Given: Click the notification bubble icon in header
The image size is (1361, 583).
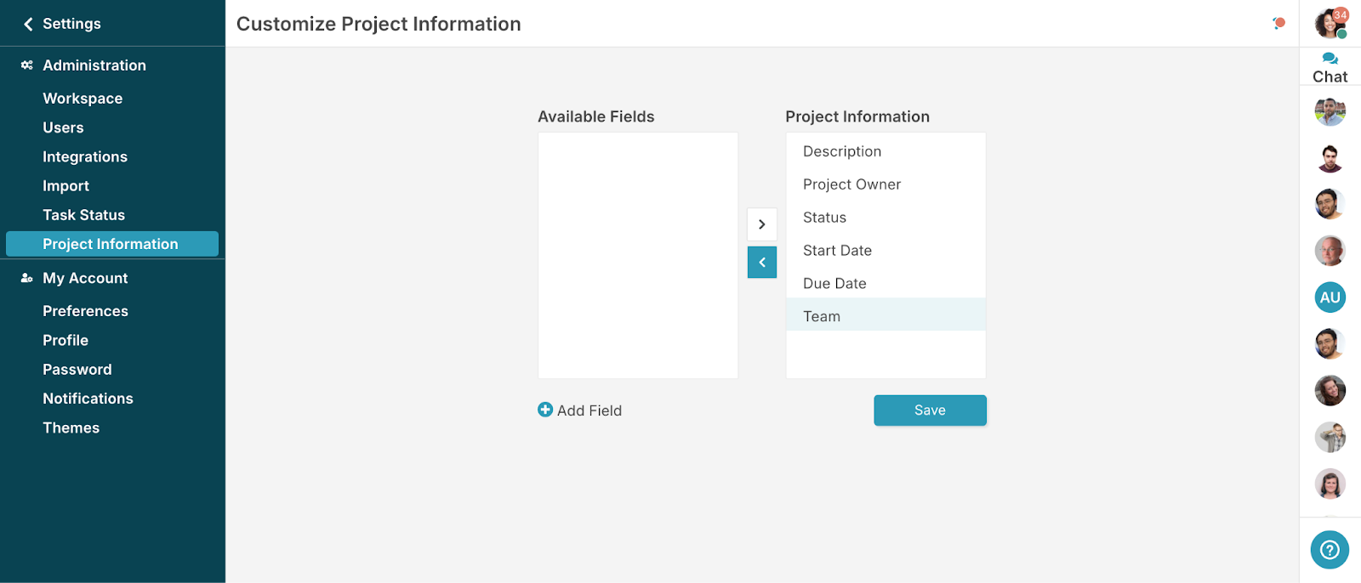Looking at the screenshot, I should point(1278,23).
